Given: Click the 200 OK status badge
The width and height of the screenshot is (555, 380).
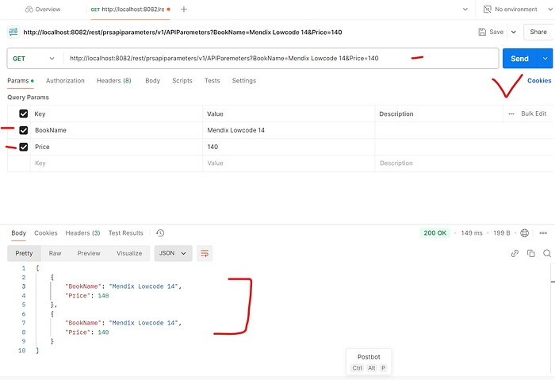Looking at the screenshot, I should point(435,233).
